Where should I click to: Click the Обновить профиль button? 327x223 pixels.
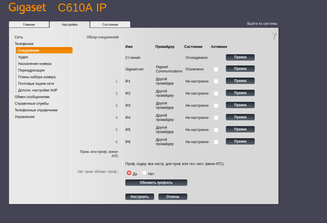[156, 183]
